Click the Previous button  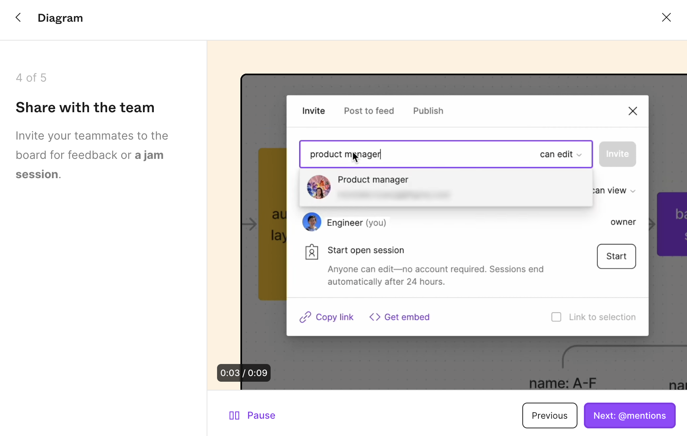tap(549, 415)
